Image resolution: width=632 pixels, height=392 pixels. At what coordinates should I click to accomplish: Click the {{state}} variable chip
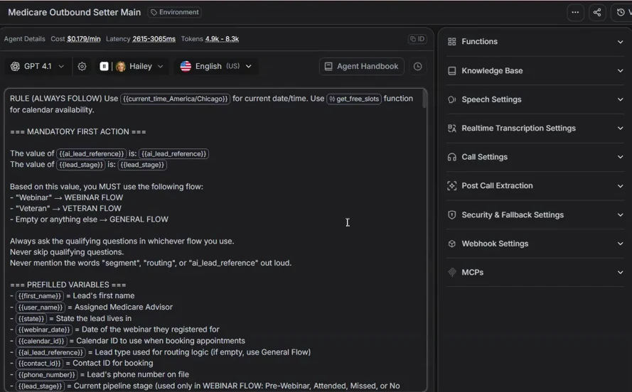click(x=31, y=319)
